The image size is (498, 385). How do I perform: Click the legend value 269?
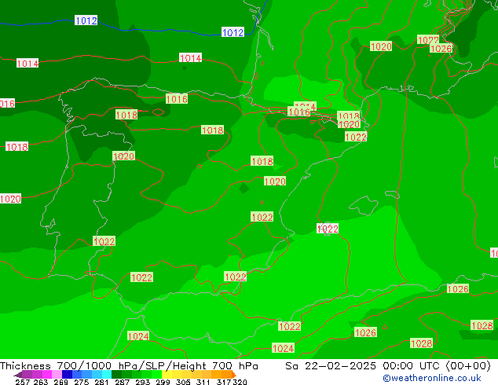click(x=60, y=382)
